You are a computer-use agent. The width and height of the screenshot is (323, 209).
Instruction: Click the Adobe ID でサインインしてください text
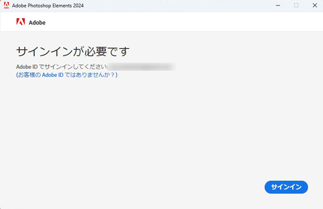click(x=62, y=67)
